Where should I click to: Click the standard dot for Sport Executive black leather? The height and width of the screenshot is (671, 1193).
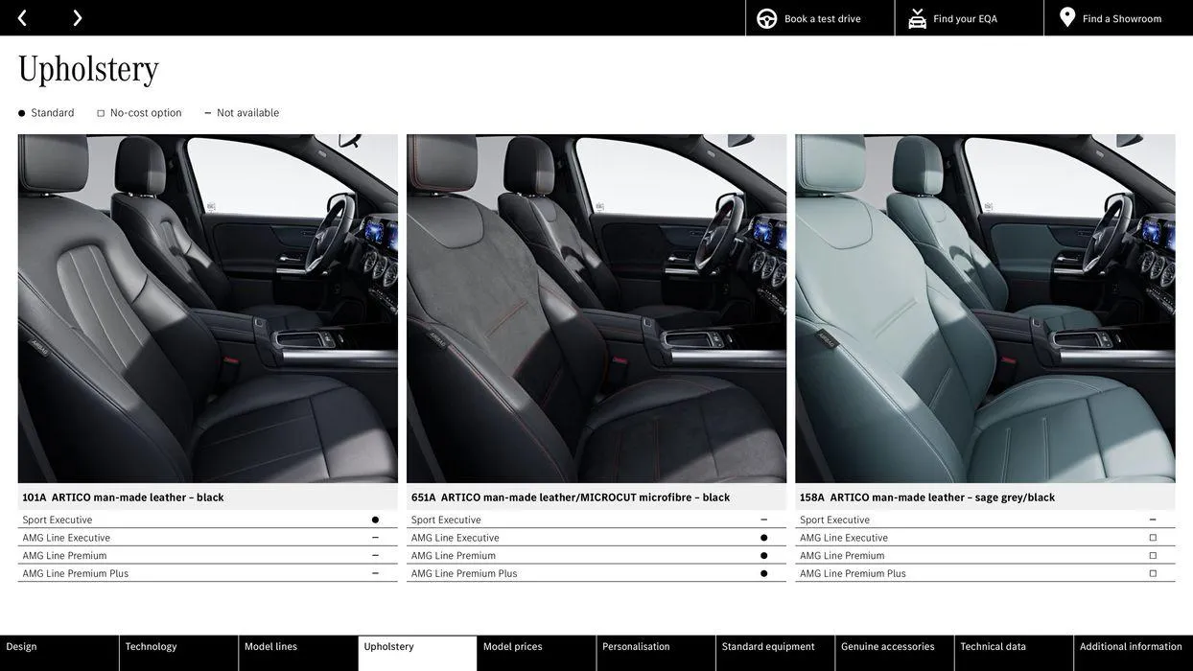click(375, 521)
